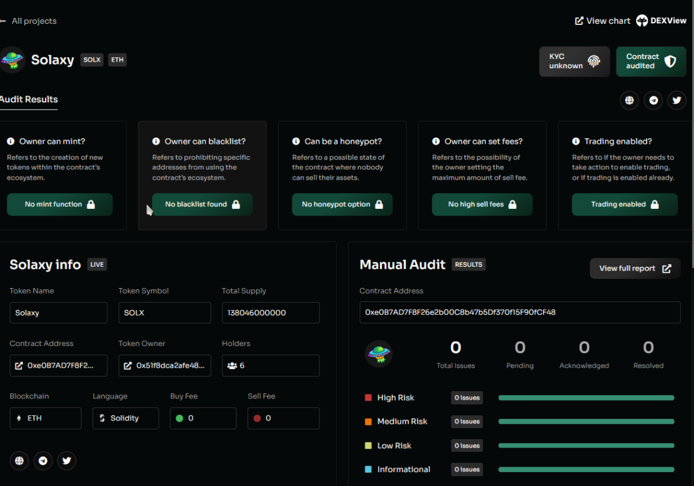
Task: Click the Twitter icon under Solaxy info
Action: (x=66, y=460)
